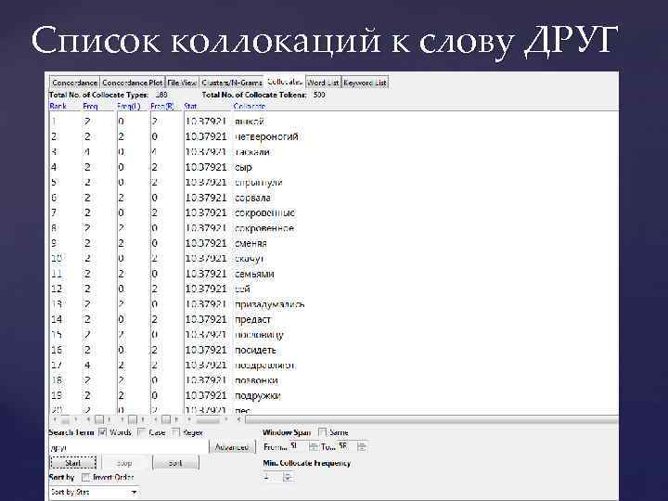Select collocate 'семьями'
This screenshot has height=501, width=668.
tap(254, 274)
